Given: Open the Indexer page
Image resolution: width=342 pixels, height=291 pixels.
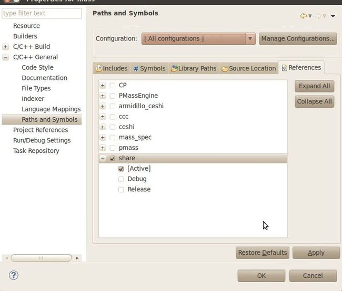Looking at the screenshot, I should click(33, 99).
